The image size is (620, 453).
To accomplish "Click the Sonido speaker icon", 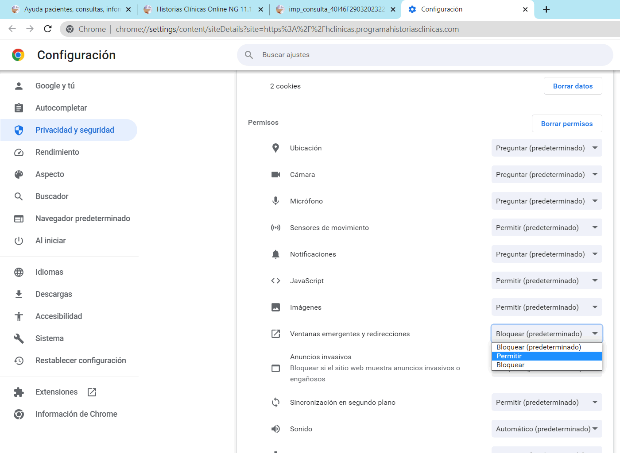I will (275, 429).
